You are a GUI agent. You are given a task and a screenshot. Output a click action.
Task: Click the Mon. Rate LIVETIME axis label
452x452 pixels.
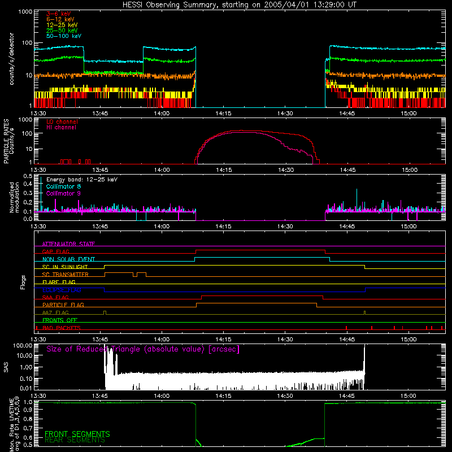point(14,424)
